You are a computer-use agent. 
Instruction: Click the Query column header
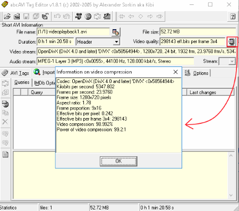pos(41,92)
